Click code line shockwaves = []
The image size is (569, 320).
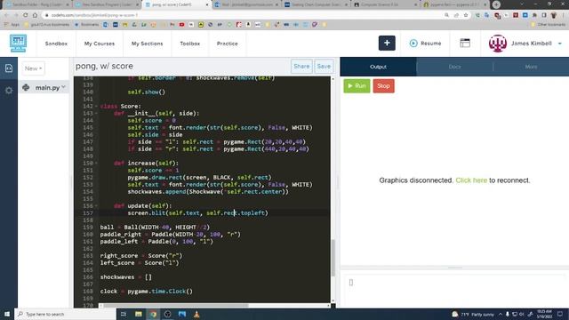126,277
